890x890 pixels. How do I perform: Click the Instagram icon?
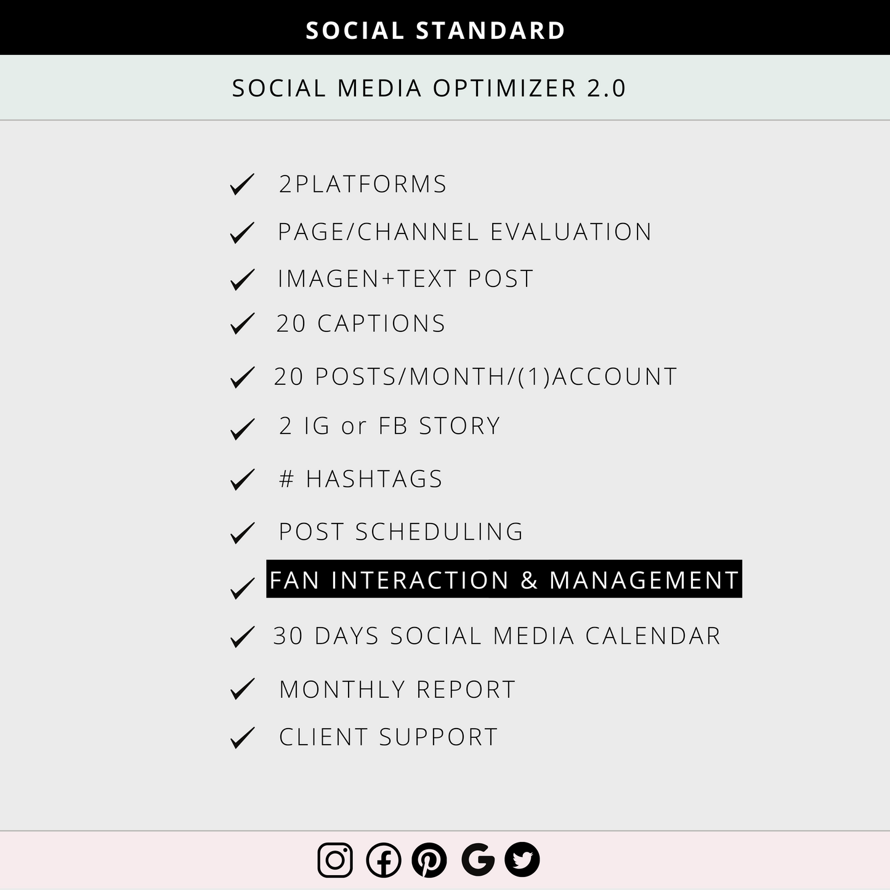point(335,860)
